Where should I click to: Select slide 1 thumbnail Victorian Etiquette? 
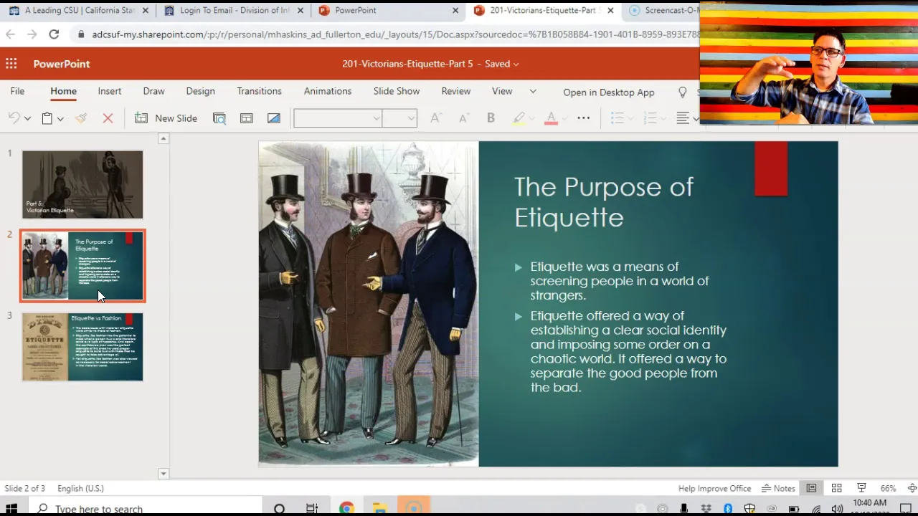[82, 184]
